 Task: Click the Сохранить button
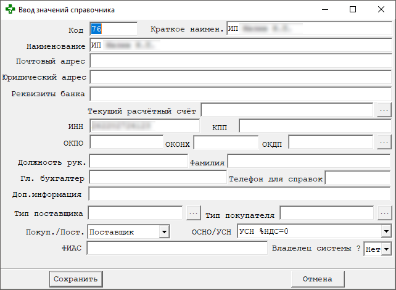click(x=76, y=279)
